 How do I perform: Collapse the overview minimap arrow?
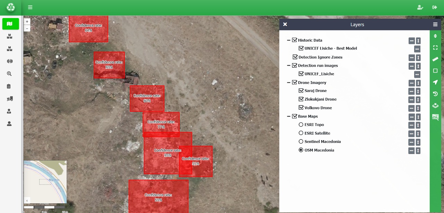point(27,200)
